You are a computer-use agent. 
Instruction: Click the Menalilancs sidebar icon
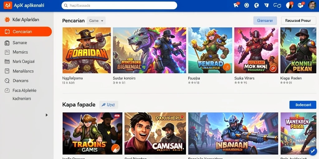click(7, 71)
